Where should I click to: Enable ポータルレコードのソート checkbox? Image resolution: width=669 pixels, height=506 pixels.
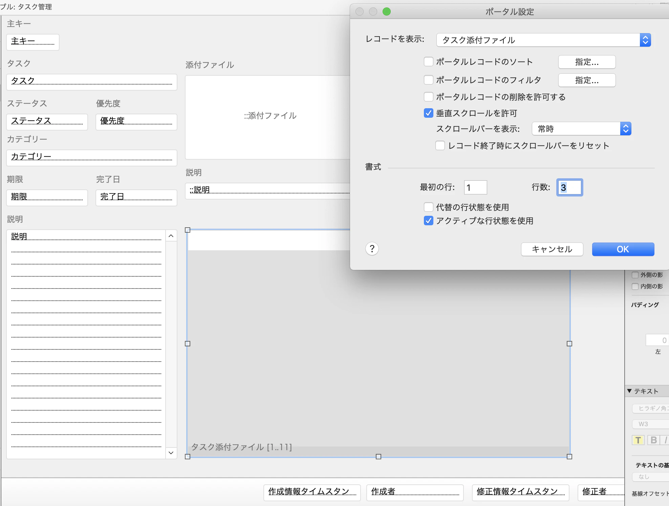point(429,62)
